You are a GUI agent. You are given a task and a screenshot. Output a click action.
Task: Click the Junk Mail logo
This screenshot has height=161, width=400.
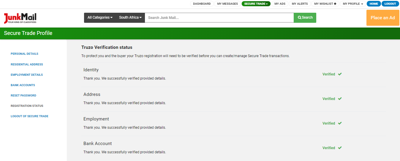(x=20, y=18)
